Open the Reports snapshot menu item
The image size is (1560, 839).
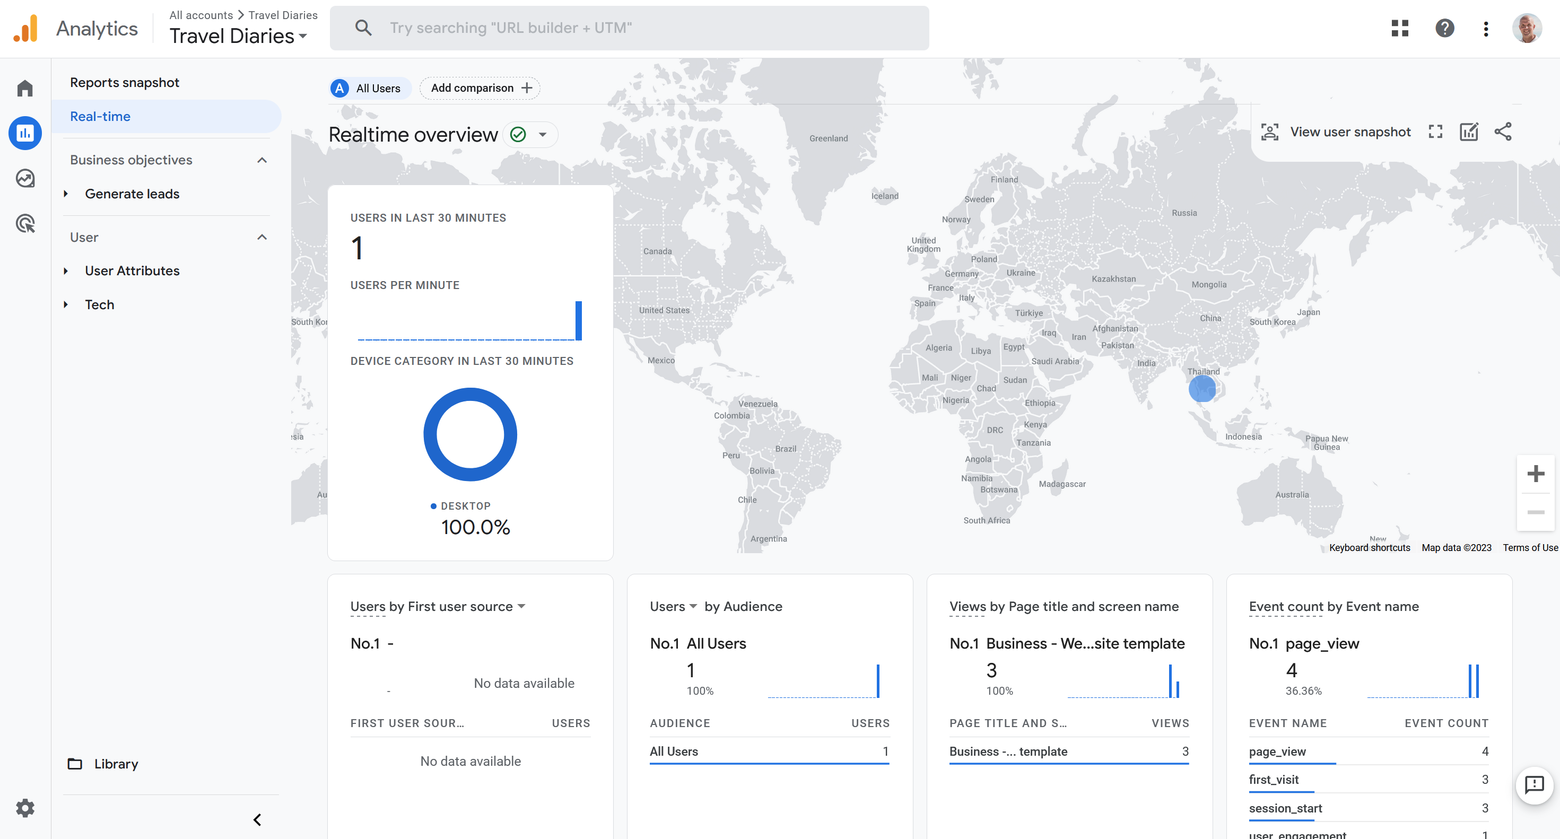pos(124,82)
